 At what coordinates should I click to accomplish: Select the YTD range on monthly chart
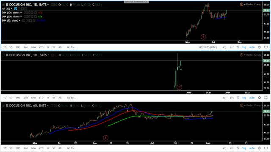(x=41, y=98)
